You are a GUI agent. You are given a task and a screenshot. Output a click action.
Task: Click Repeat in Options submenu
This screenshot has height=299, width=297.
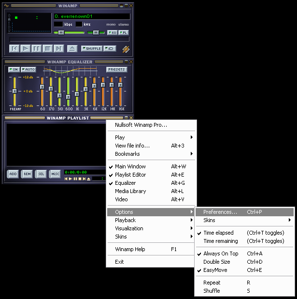pos(245,283)
